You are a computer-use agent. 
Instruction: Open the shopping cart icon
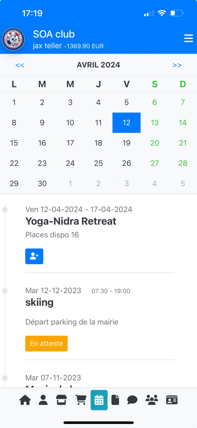tap(80, 400)
